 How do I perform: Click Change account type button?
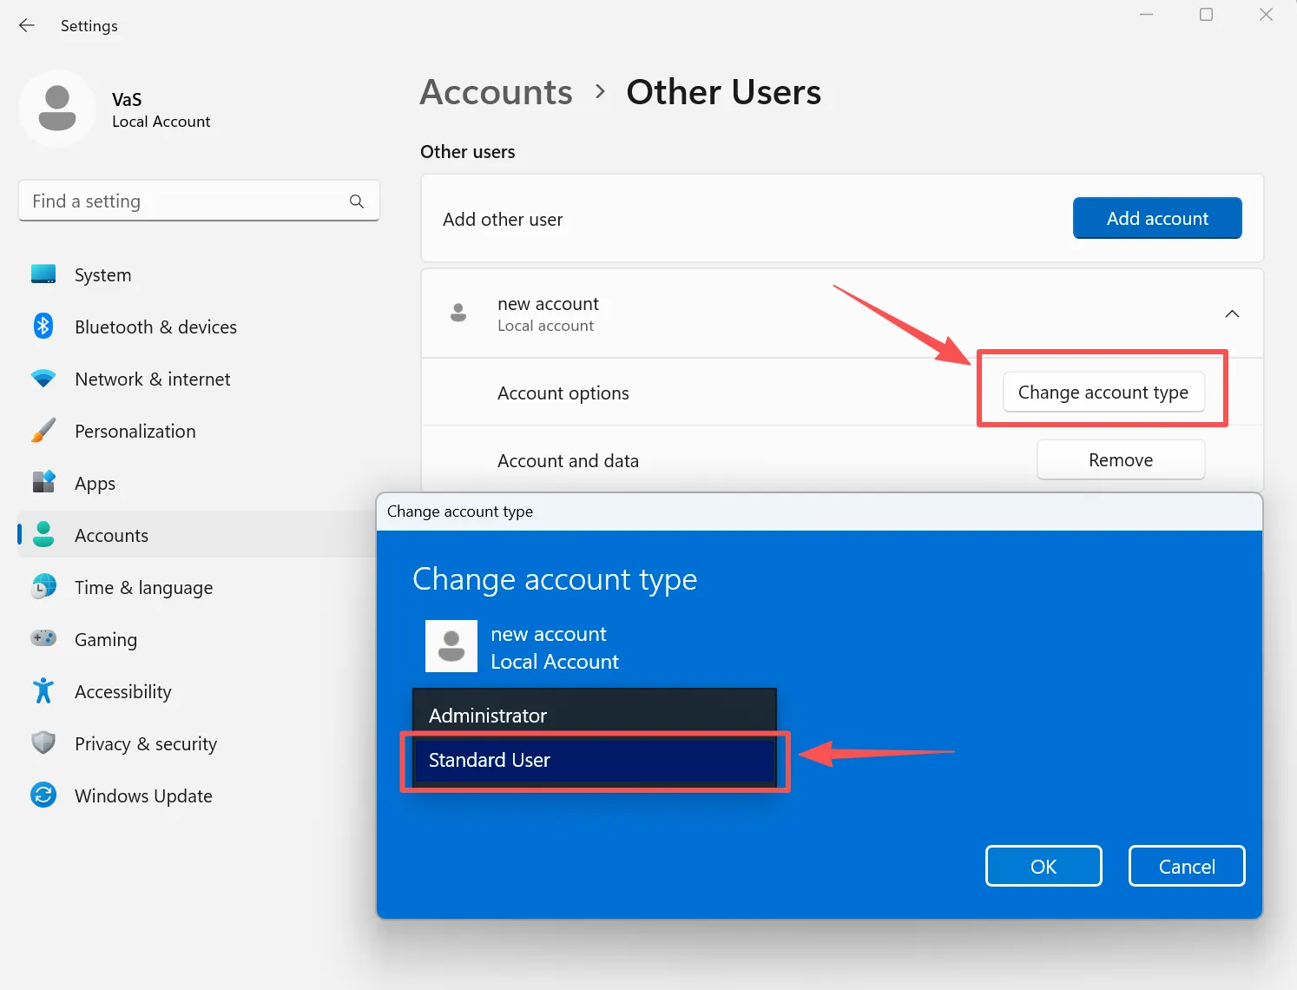pyautogui.click(x=1103, y=393)
